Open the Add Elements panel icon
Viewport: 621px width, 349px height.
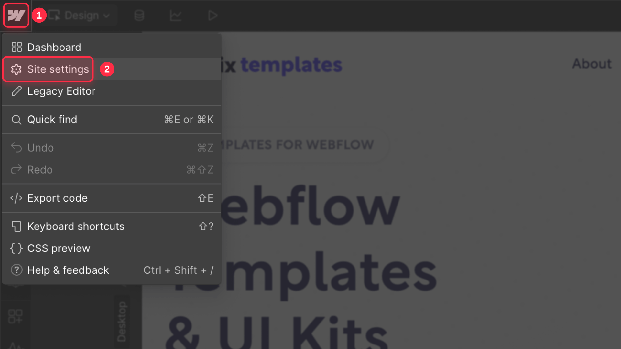(16, 317)
